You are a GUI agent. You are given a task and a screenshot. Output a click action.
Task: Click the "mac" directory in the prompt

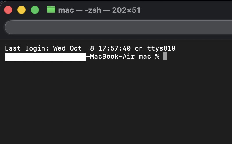pyautogui.click(x=145, y=57)
